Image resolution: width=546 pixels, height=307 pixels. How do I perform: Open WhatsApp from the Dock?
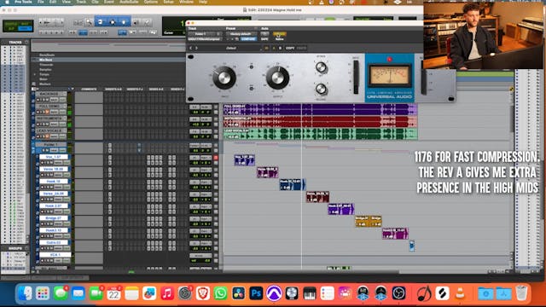220,293
